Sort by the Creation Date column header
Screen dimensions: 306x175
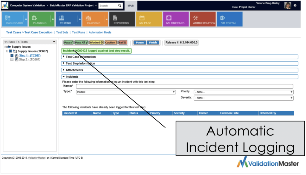coord(238,113)
